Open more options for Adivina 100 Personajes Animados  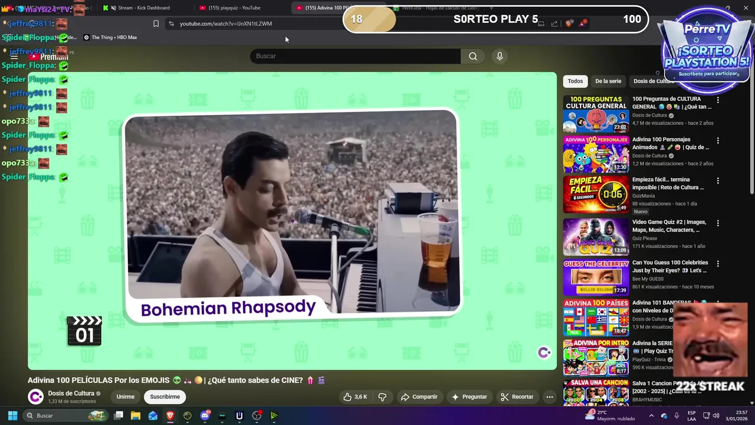click(718, 140)
